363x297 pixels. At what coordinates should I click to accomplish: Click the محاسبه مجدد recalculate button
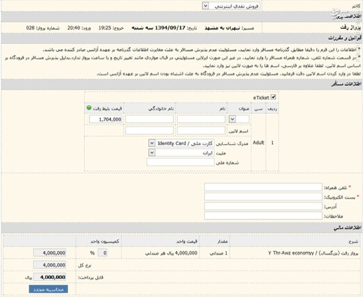tap(48, 289)
